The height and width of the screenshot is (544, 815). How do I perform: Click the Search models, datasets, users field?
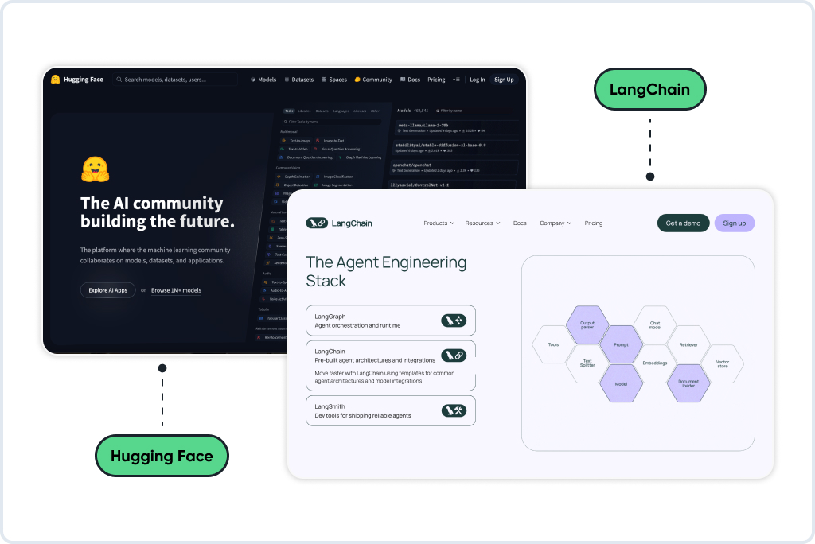point(175,80)
